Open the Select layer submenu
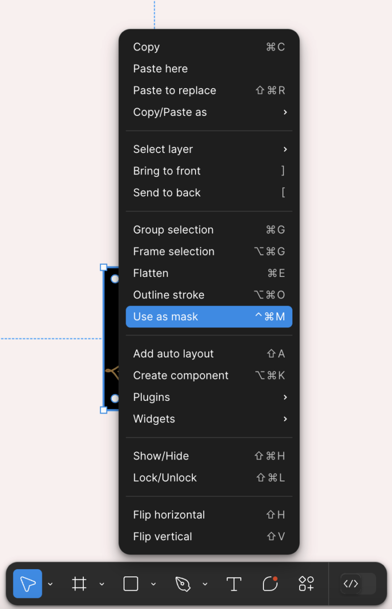 [163, 149]
